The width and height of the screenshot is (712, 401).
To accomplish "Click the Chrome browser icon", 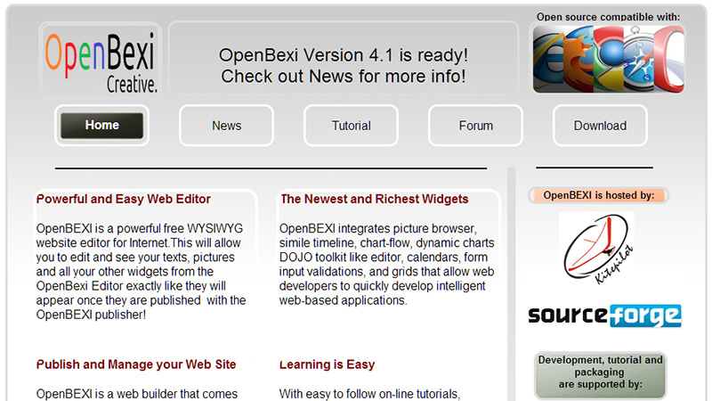I will [607, 57].
